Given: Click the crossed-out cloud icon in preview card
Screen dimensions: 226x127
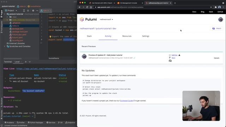Looking at the screenshot, I should [x=170, y=61].
